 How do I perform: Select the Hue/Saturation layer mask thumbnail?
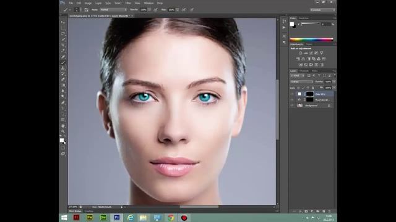(309, 100)
